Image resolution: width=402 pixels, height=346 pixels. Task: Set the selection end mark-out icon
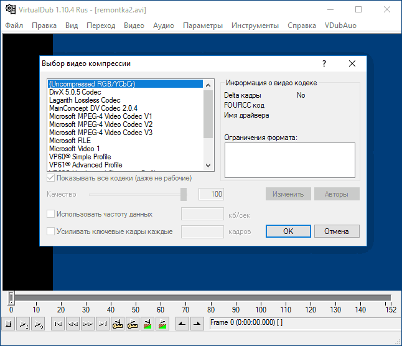[197, 324]
